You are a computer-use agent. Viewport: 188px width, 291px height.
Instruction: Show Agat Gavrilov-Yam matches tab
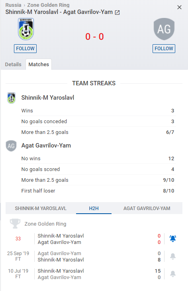[x=147, y=208]
